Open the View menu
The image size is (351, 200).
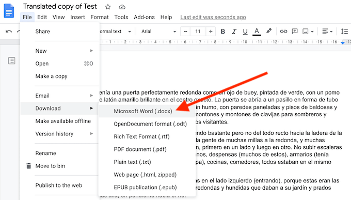pyautogui.click(x=59, y=17)
